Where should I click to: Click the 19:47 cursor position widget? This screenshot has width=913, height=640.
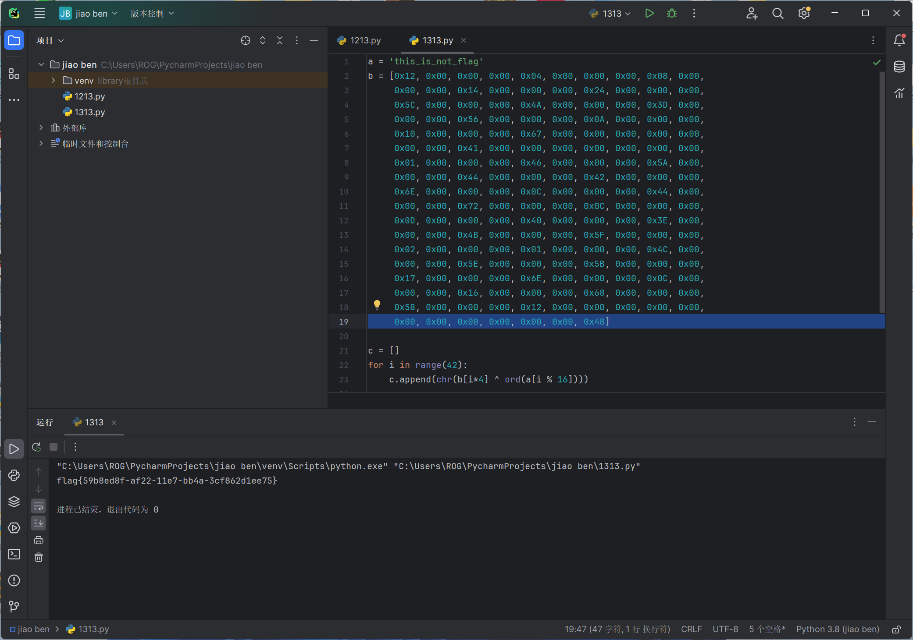tap(617, 629)
